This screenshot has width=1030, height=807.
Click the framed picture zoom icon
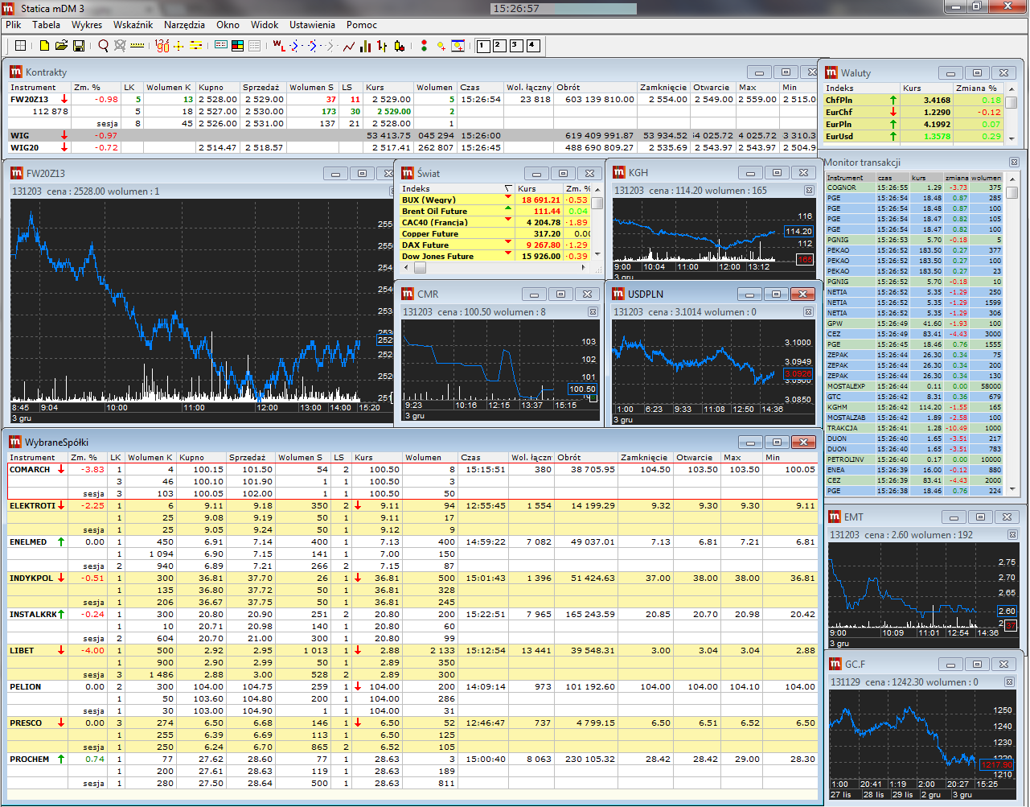[x=458, y=46]
